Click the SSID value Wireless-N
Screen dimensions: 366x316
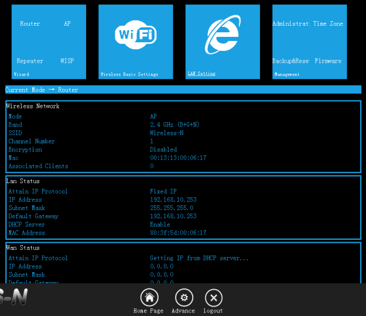pyautogui.click(x=167, y=133)
